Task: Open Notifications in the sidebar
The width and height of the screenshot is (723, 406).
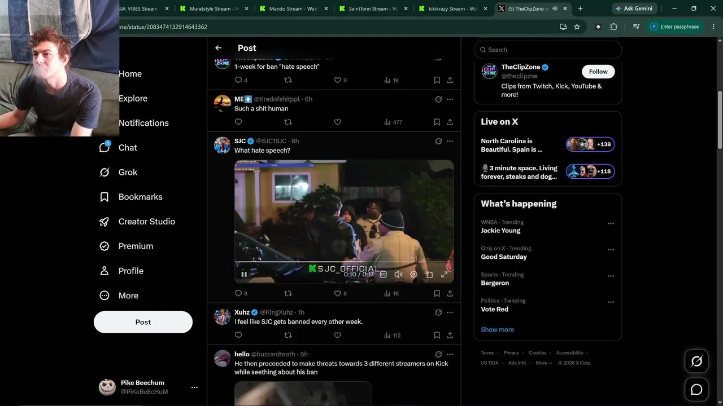Action: [143, 123]
